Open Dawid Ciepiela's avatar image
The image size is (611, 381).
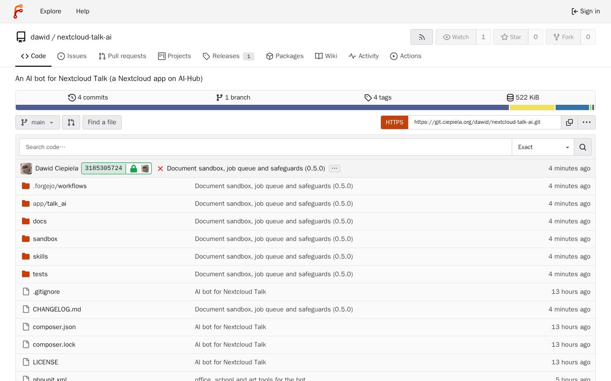point(26,169)
